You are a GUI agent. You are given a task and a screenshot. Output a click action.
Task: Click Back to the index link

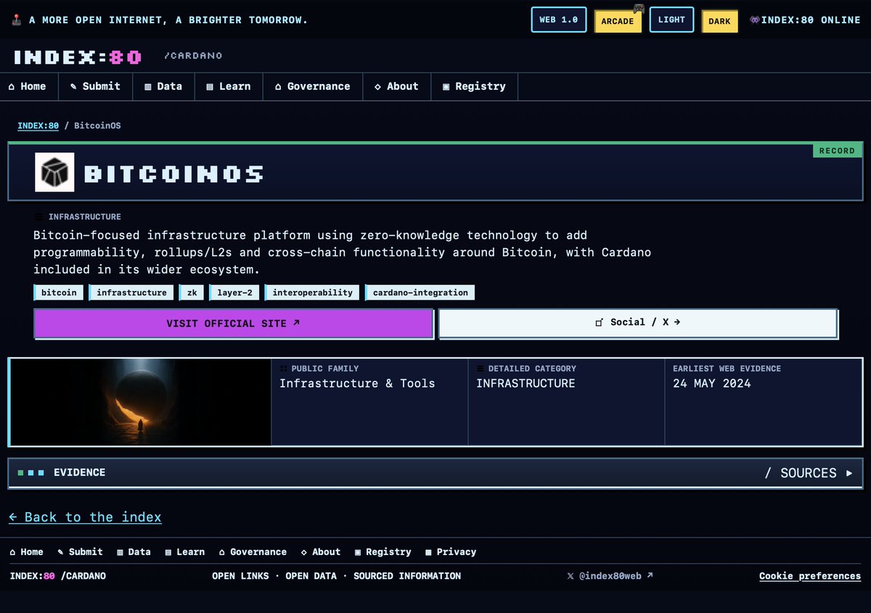coord(85,517)
